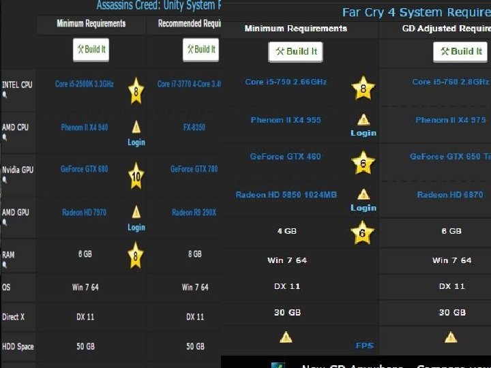Open the GeForce GTX 650 Ti link
Viewport: 491px width, 368px height.
point(450,157)
